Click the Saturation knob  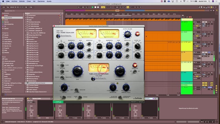113,87
